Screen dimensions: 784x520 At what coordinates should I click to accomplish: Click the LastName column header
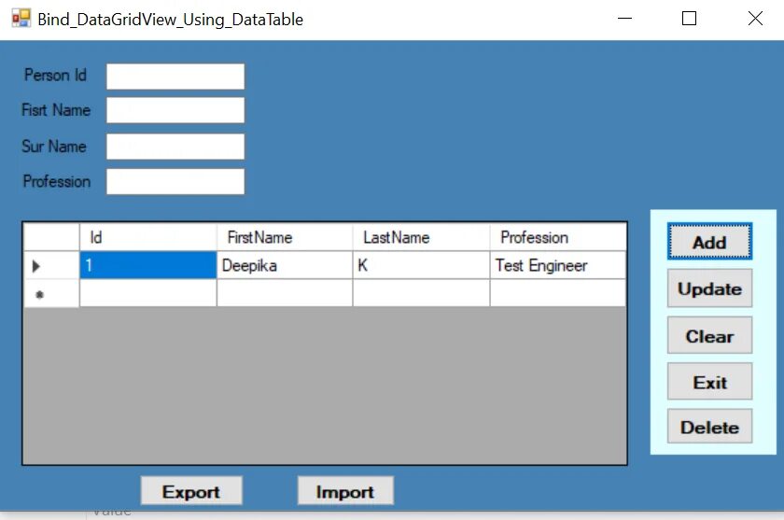pos(421,237)
